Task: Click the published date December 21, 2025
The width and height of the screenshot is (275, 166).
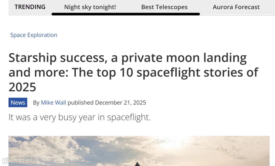Action: 120,103
